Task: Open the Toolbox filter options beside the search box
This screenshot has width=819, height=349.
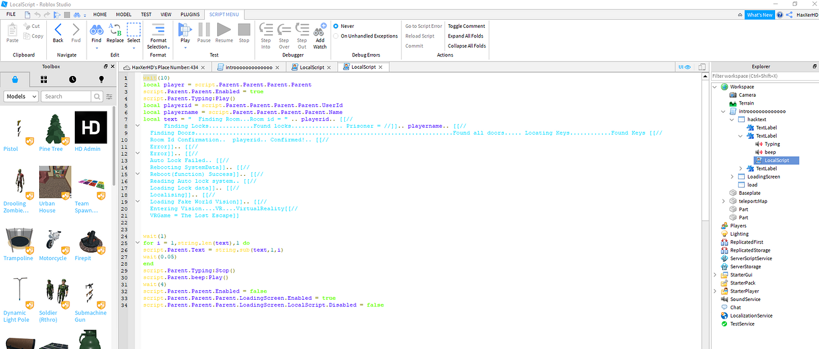Action: pyautogui.click(x=109, y=96)
